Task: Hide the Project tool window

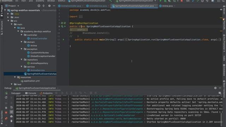Action: (54, 6)
